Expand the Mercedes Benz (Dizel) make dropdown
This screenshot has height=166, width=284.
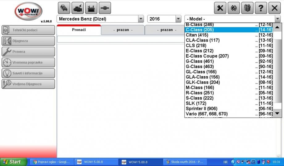tap(141, 19)
